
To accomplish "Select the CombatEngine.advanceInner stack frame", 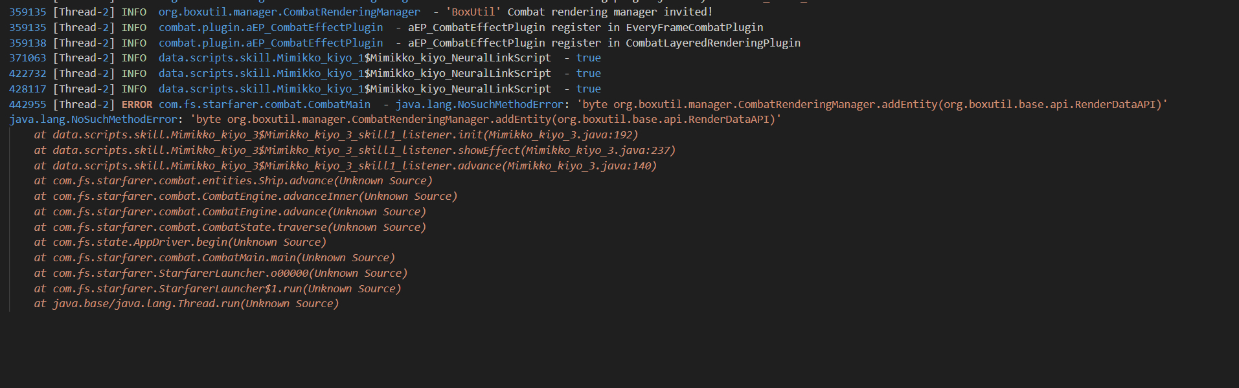I will (x=255, y=197).
